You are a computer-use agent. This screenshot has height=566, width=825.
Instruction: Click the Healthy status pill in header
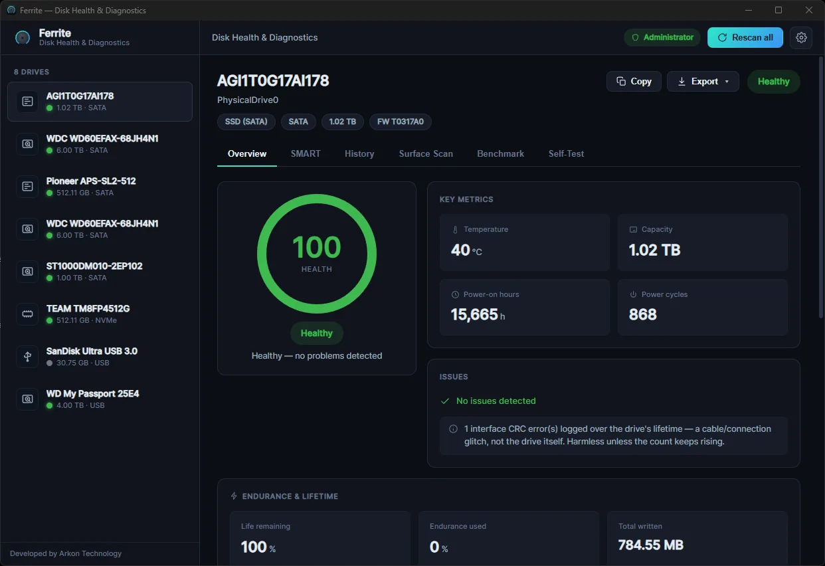coord(774,81)
